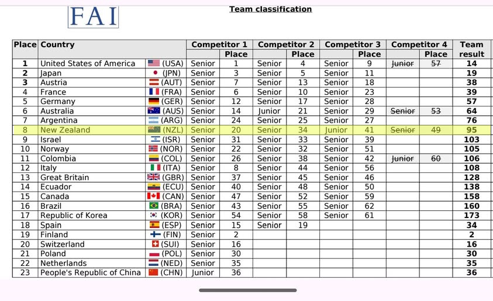The width and height of the screenshot is (493, 301).
Task: Click the Competitor 1 column header
Action: (x=219, y=44)
